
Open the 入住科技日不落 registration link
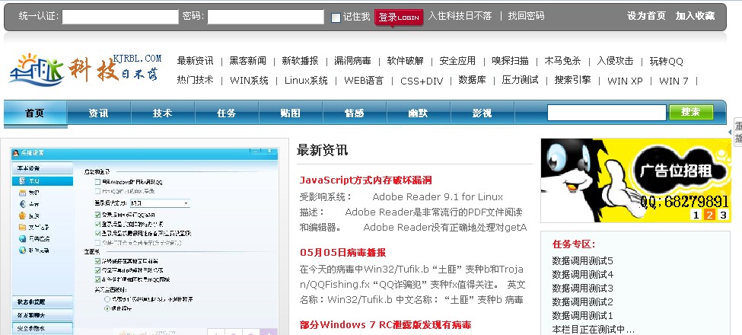coord(460,16)
